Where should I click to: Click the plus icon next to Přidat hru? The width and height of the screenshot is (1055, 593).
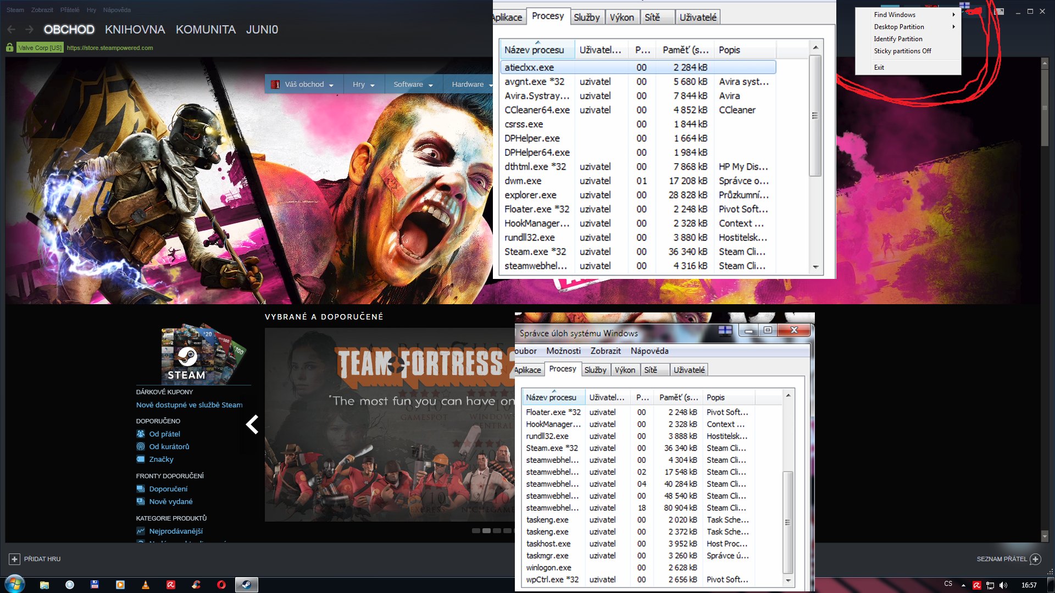tap(15, 559)
